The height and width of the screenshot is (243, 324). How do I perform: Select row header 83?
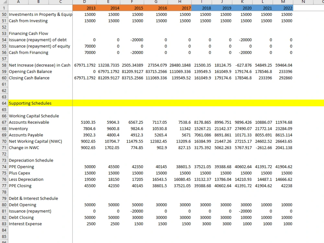[x=4, y=224]
